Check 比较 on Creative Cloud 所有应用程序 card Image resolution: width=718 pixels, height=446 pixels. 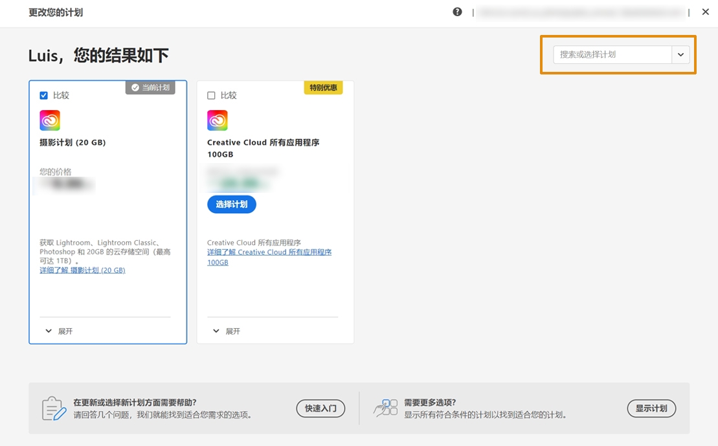[x=211, y=95]
